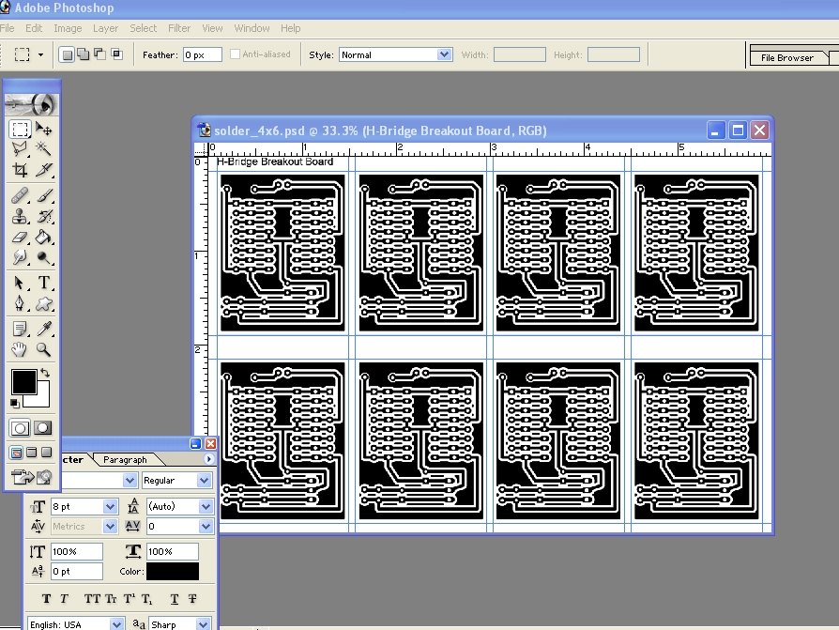Open the File menu
839x630 pixels.
pyautogui.click(x=8, y=28)
